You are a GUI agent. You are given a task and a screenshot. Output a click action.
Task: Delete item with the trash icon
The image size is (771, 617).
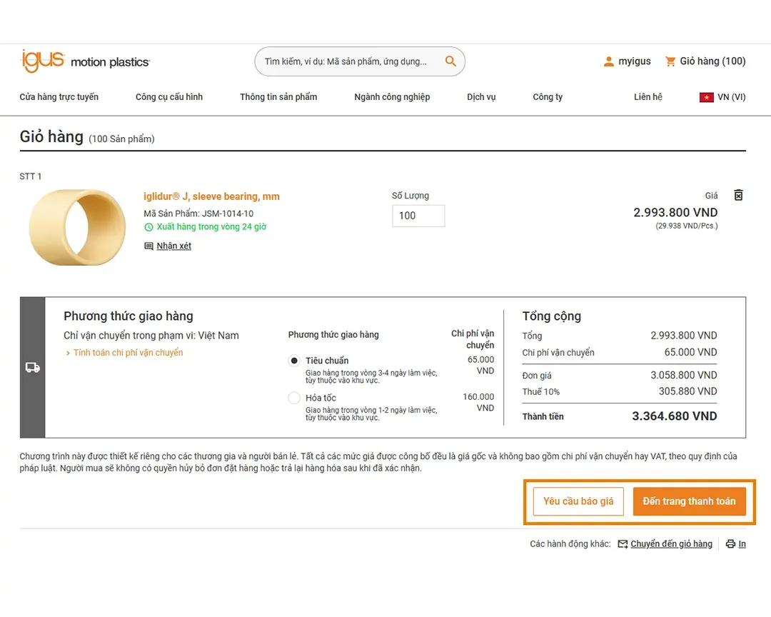coord(739,195)
